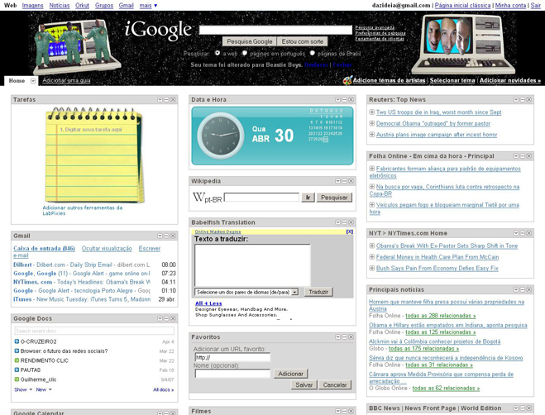Click the artist themes paint icon
This screenshot has height=415, width=545.
[347, 80]
